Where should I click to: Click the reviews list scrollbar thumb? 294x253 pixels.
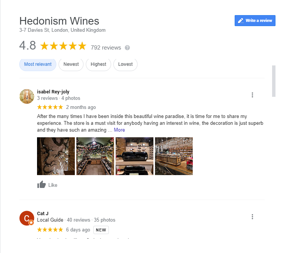274,81
